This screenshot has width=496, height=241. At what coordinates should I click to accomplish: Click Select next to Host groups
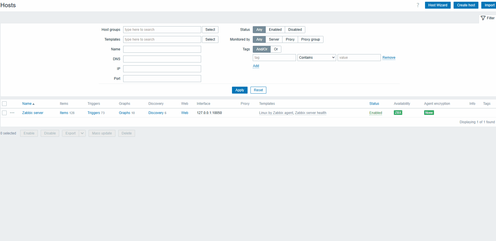point(210,30)
